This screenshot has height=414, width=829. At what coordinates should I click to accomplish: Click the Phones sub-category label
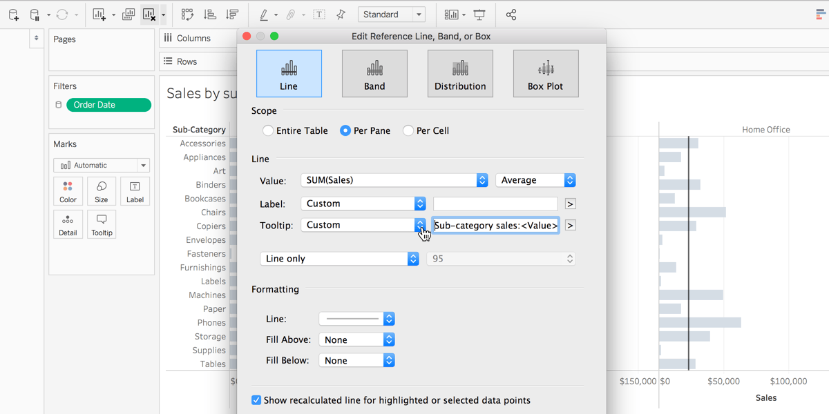[211, 323]
